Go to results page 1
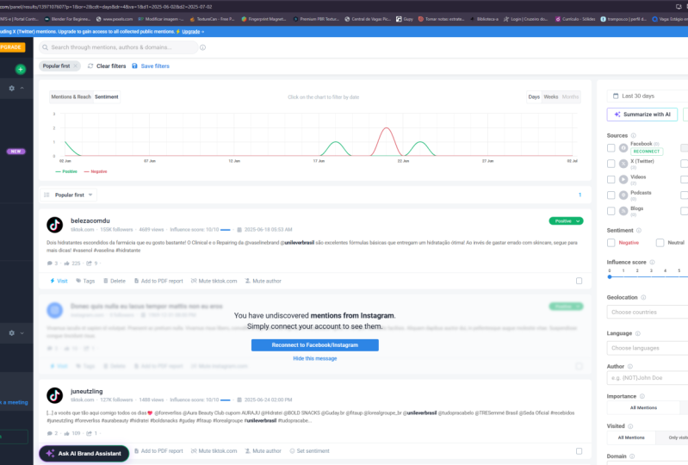The width and height of the screenshot is (688, 465). pos(580,195)
